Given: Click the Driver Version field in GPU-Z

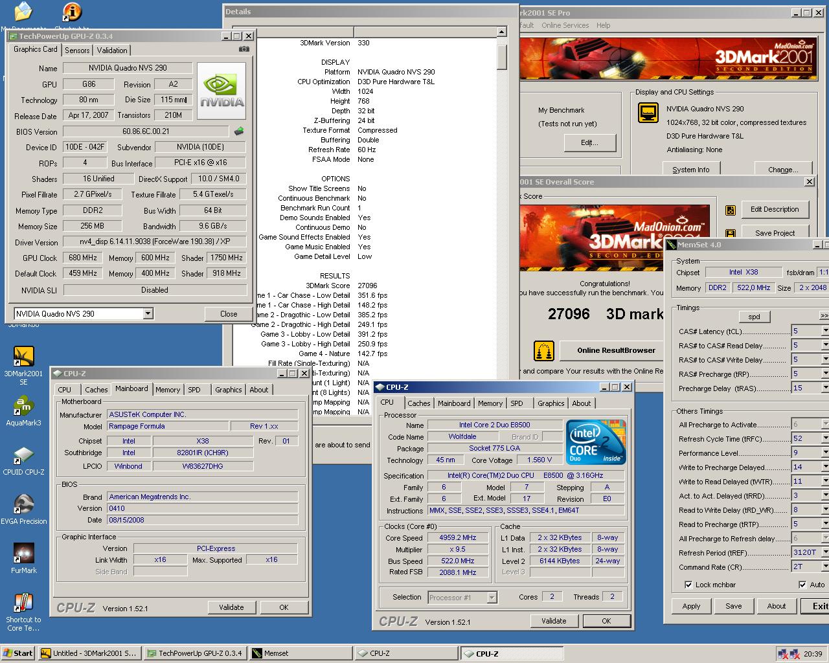Looking at the screenshot, I should [154, 242].
